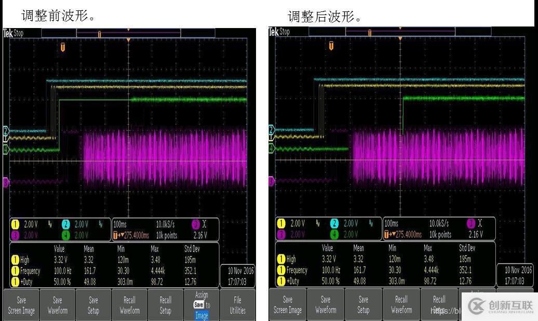
Task: Click channel 2 ground marker on 调整前 scope
Action: click(x=6, y=131)
